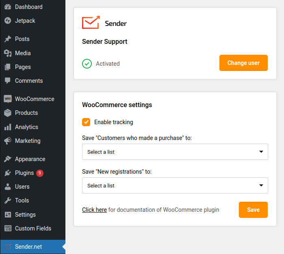The image size is (284, 254).
Task: Save the WooCommerce settings
Action: (253, 210)
